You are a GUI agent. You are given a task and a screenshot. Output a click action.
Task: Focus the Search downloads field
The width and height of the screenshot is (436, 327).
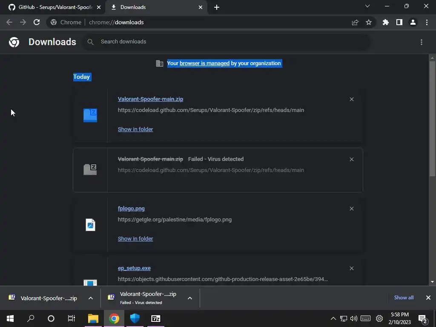point(226,42)
